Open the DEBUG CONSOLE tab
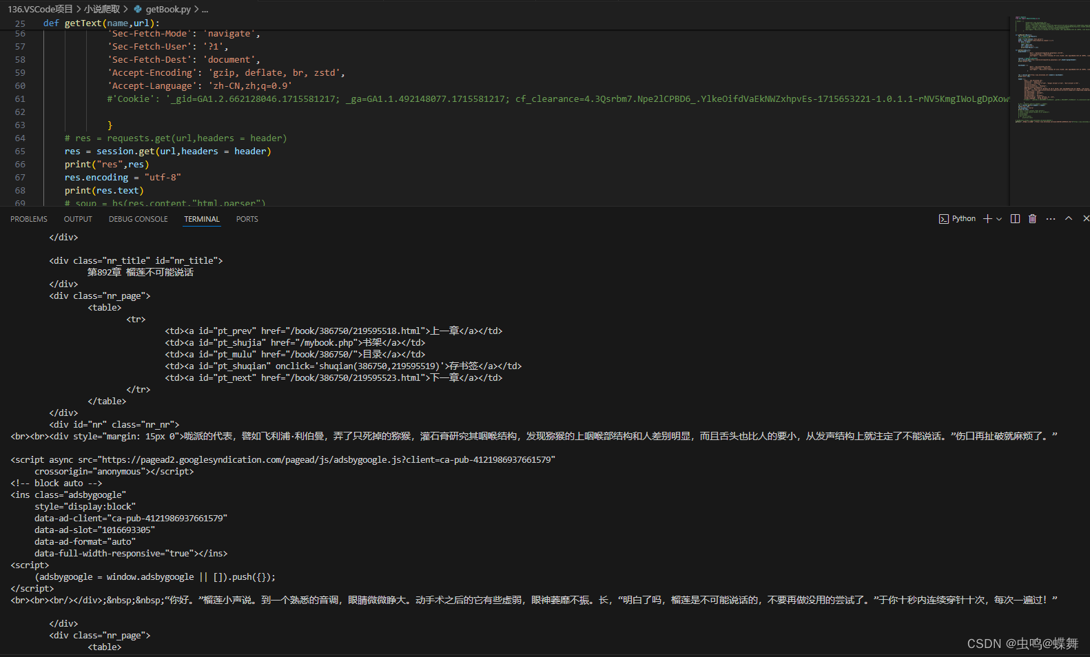Screen dimensions: 1090x657 138,219
